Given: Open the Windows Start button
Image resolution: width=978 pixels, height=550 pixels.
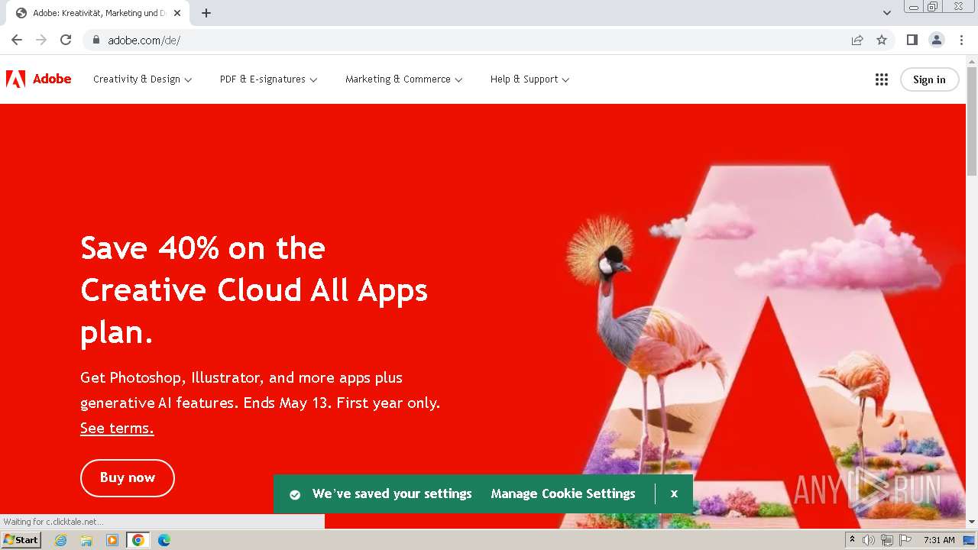Looking at the screenshot, I should coord(21,540).
